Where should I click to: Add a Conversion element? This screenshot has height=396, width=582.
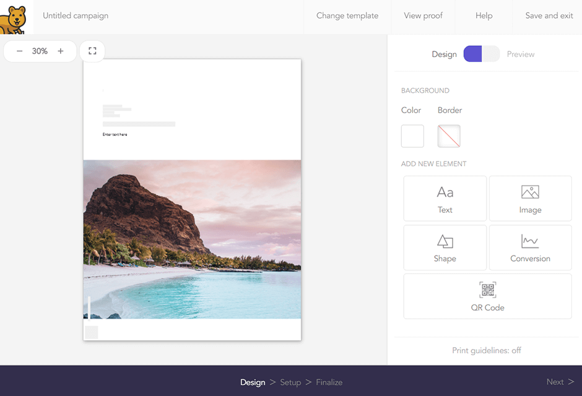point(530,247)
